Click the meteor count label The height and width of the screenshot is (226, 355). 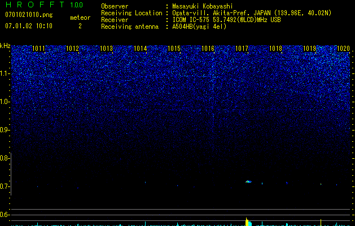pos(80,18)
